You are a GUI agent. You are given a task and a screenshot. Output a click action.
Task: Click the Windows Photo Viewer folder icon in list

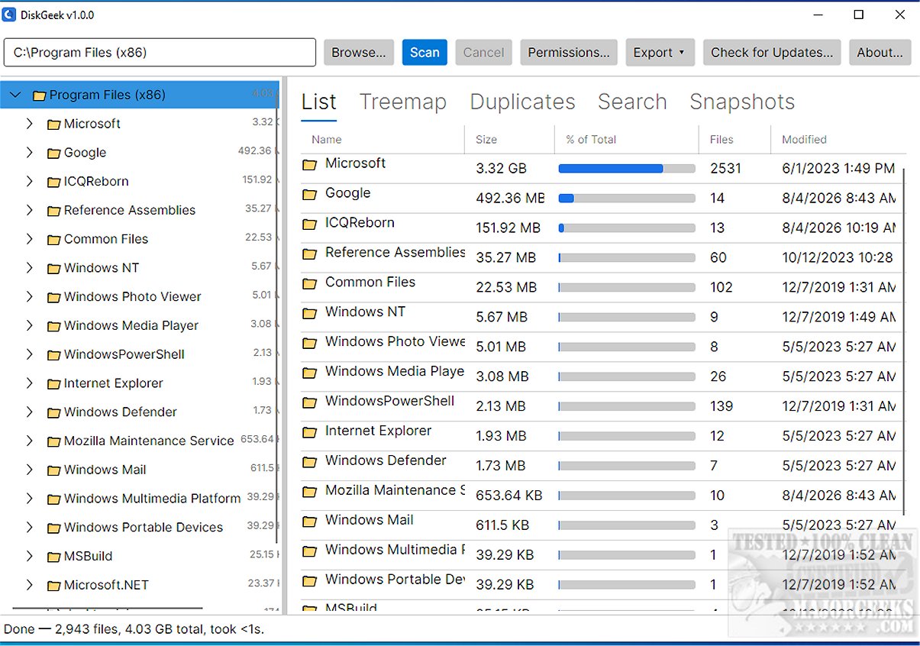click(x=309, y=344)
